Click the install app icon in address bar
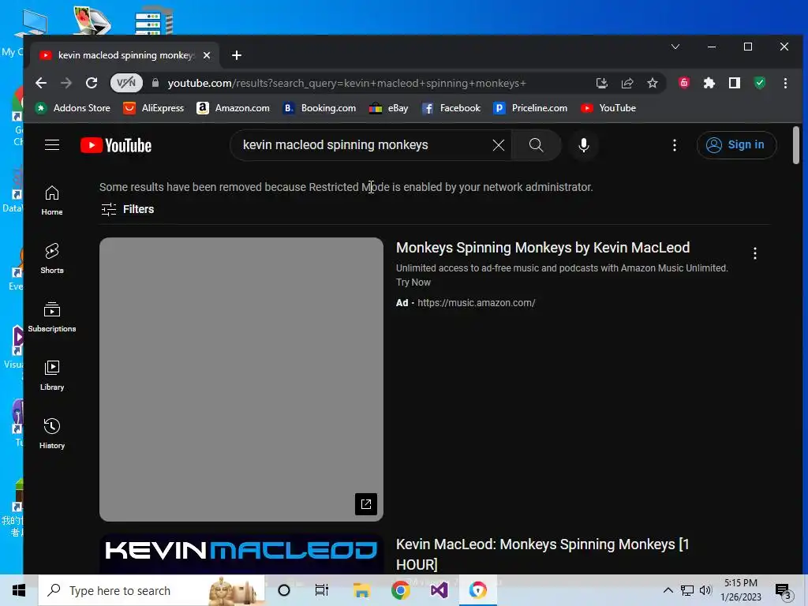Image resolution: width=808 pixels, height=606 pixels. point(602,83)
